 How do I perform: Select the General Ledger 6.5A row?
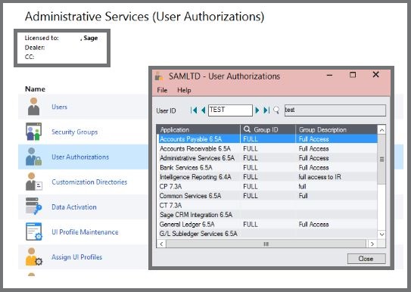click(x=267, y=224)
